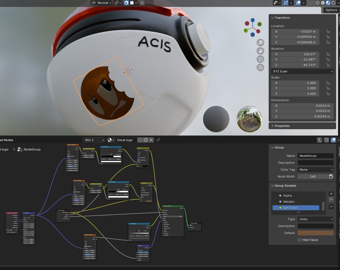
Task: Toggle the lock for Scale Z
Action: click(x=328, y=94)
